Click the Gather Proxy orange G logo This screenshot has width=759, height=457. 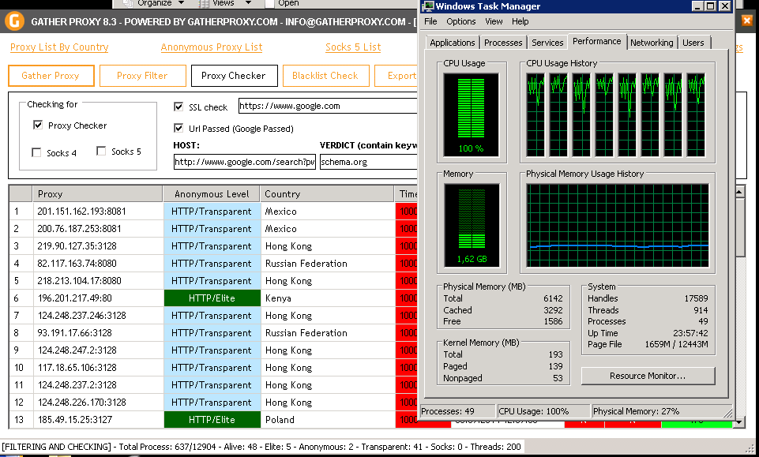[14, 22]
